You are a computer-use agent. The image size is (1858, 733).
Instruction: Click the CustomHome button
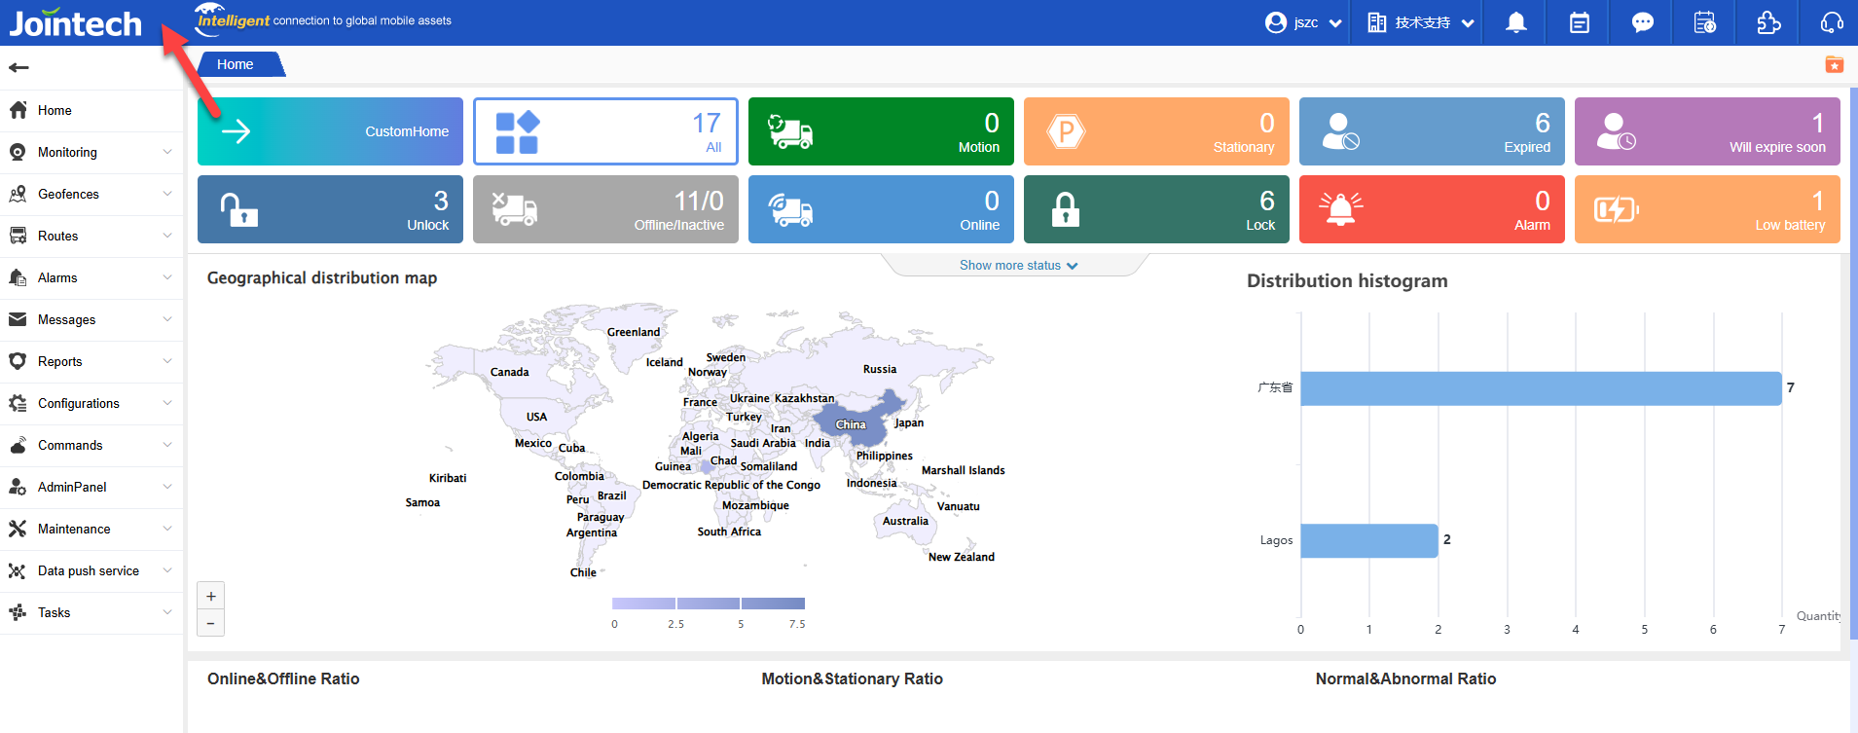point(330,131)
